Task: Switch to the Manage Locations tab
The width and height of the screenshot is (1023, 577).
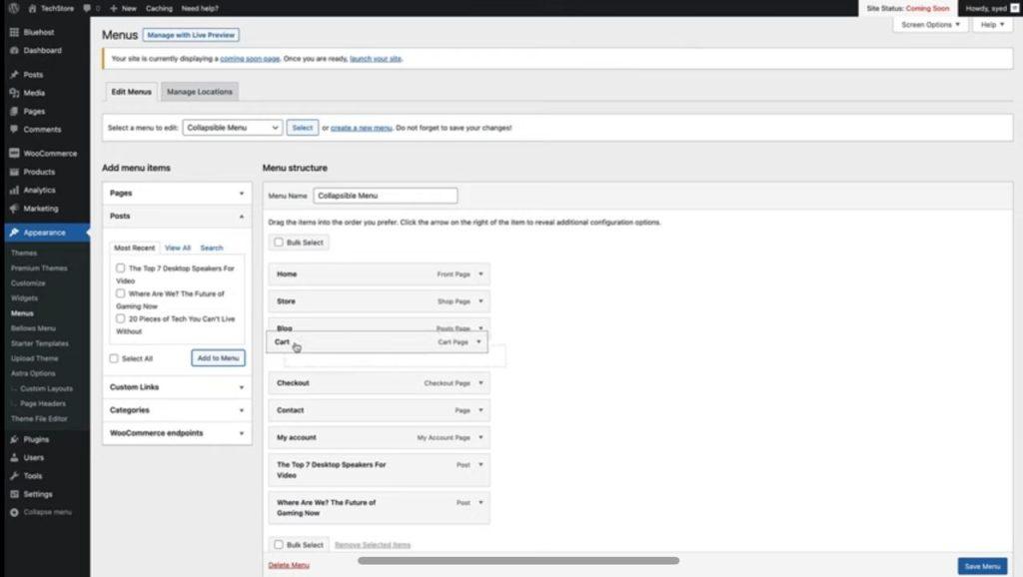Action: pos(200,90)
